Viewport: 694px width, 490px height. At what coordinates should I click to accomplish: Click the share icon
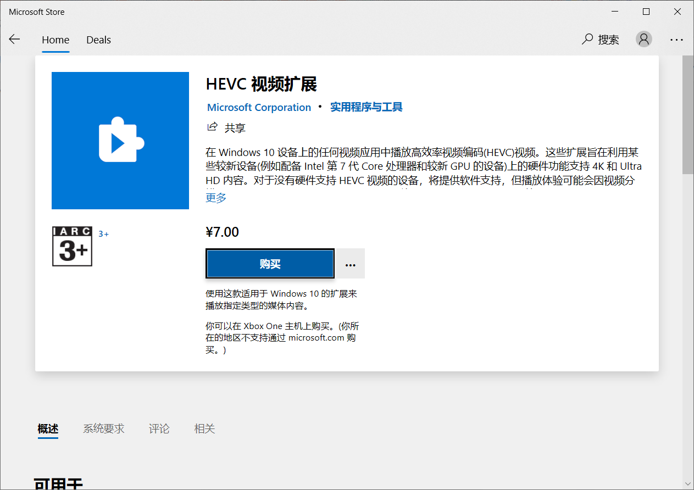click(x=212, y=127)
